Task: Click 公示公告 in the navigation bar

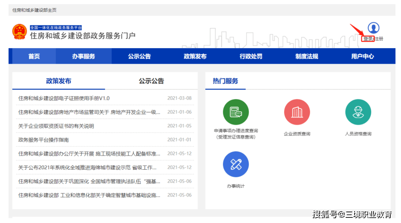Action: 140,56
